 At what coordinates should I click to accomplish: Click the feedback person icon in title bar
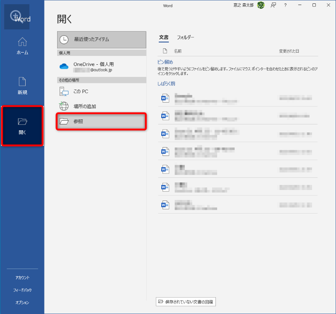tap(273, 5)
